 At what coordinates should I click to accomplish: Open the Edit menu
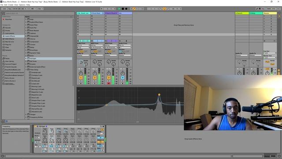pyautogui.click(x=6, y=5)
